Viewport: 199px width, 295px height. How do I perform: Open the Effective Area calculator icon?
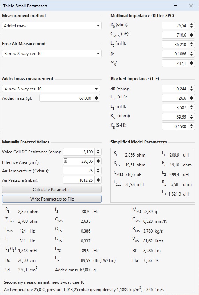pyautogui.click(x=65, y=161)
